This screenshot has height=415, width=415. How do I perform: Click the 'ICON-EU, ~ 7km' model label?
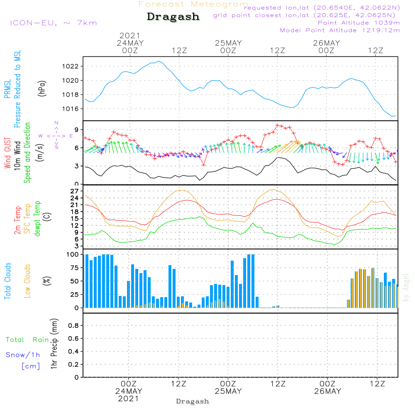click(x=54, y=23)
